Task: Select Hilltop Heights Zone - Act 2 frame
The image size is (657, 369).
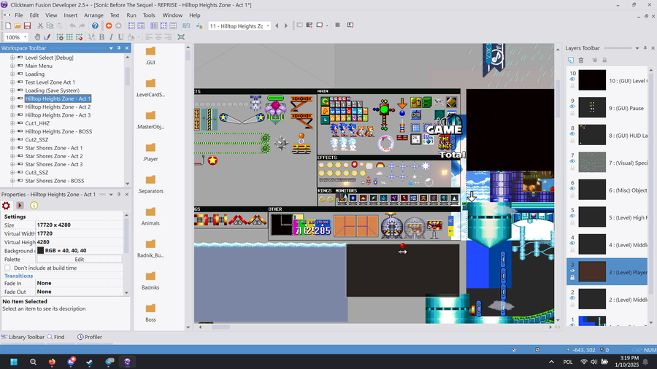Action: click(58, 106)
